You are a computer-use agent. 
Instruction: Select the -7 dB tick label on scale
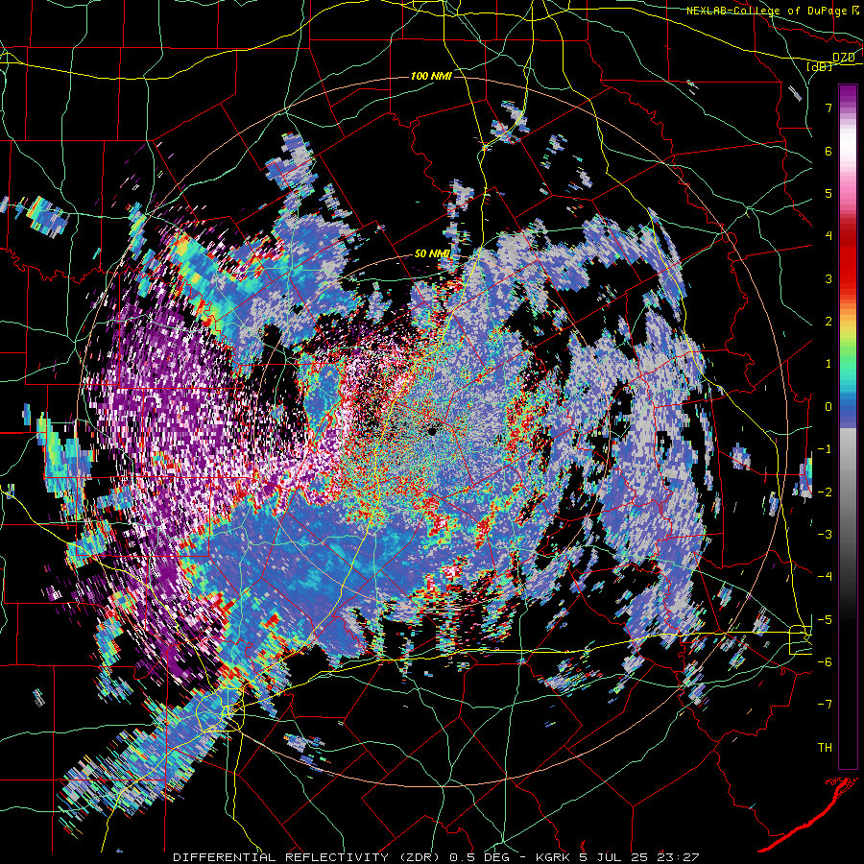click(825, 705)
